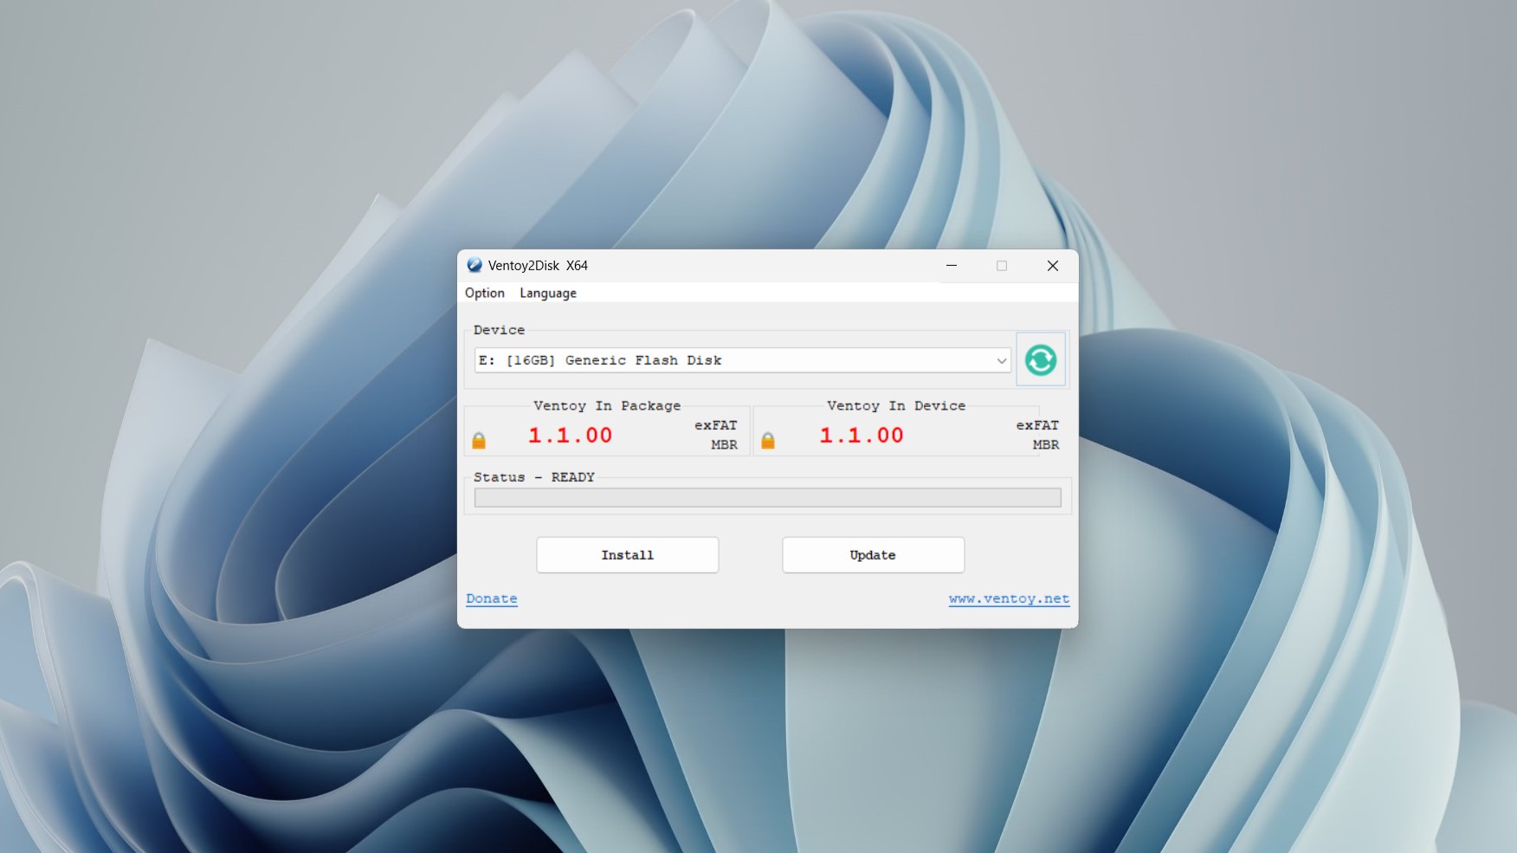Click the lock icon under Ventoy In Device
1517x853 pixels.
[x=768, y=441]
